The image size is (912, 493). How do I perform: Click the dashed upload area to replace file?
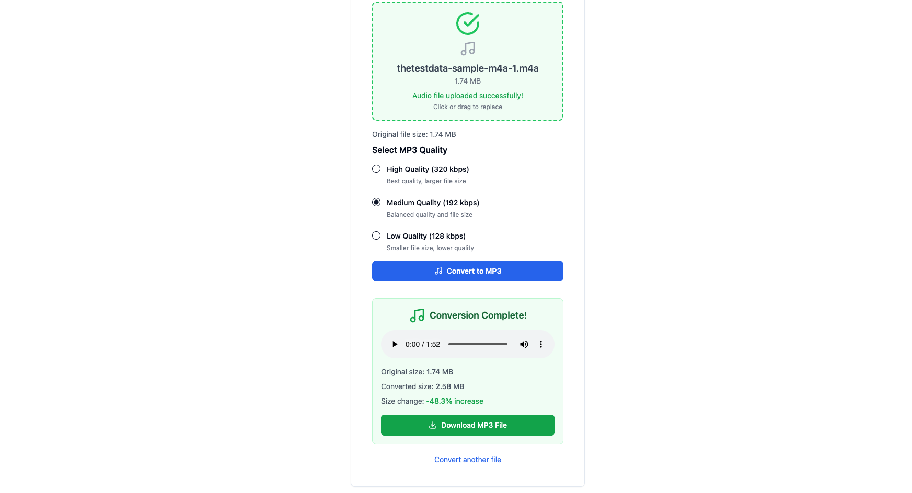tap(468, 61)
